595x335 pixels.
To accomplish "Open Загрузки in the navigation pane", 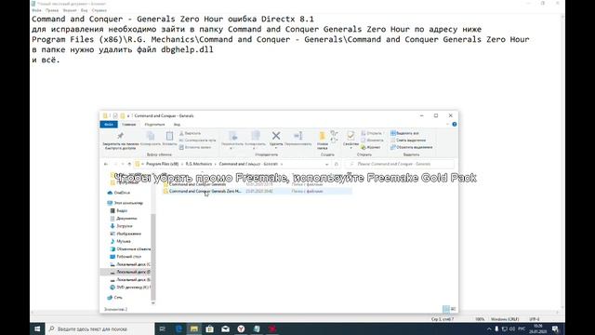I will [x=122, y=226].
